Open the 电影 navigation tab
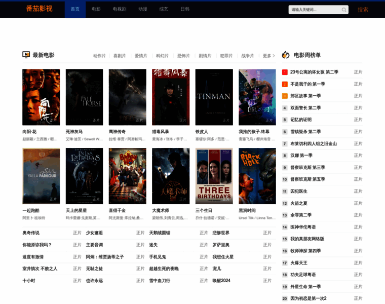 click(96, 9)
